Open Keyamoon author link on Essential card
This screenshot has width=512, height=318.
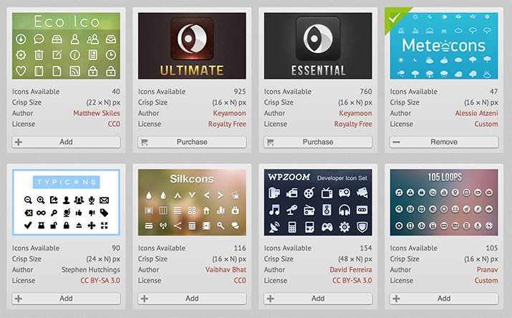click(356, 113)
